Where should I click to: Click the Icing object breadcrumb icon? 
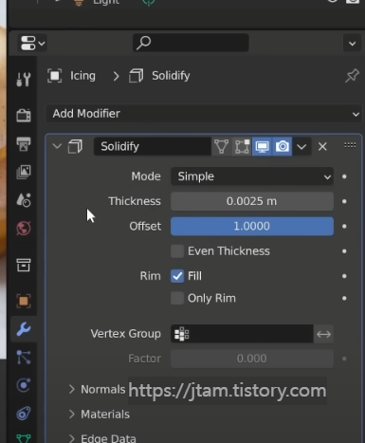click(x=54, y=76)
